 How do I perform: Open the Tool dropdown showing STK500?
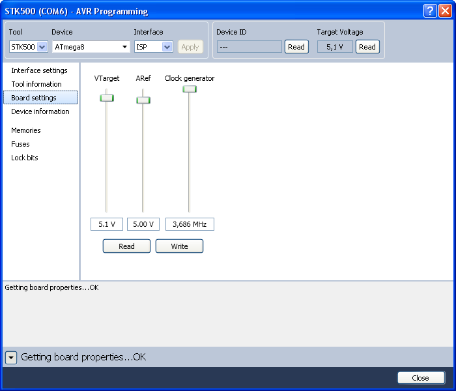29,47
